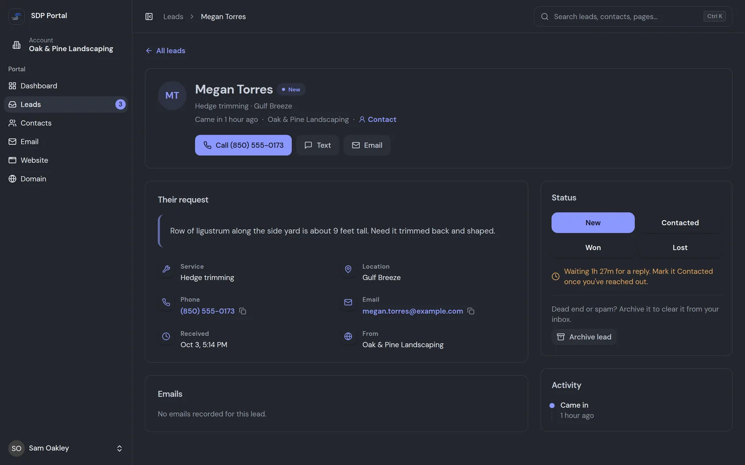
Task: Focus the search leads, contacts, pages field
Action: click(x=633, y=17)
